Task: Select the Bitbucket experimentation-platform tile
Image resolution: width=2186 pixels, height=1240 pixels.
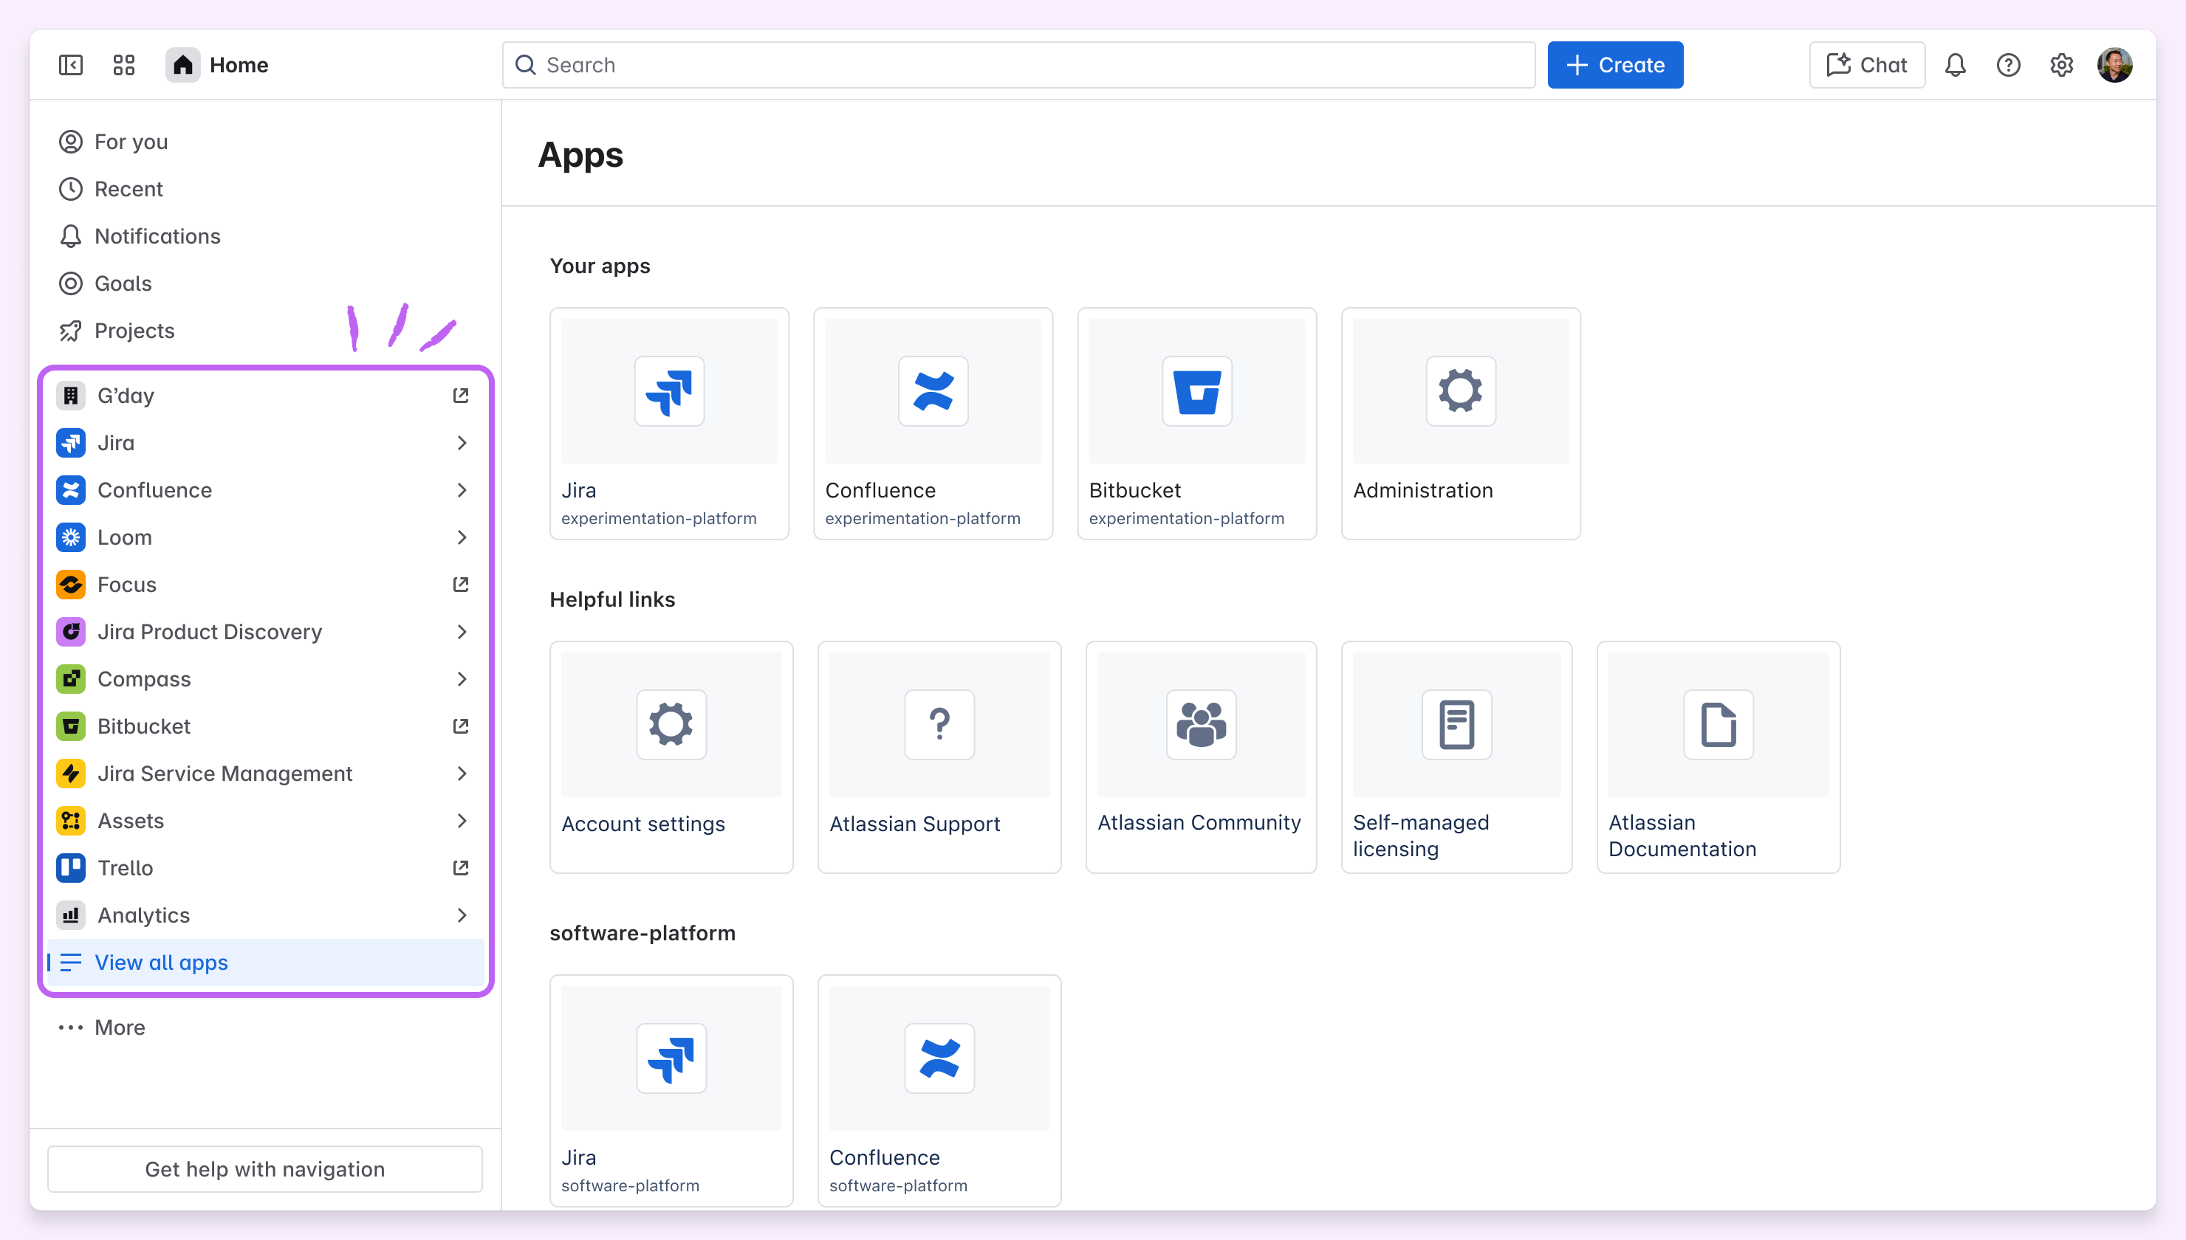Action: click(x=1196, y=423)
